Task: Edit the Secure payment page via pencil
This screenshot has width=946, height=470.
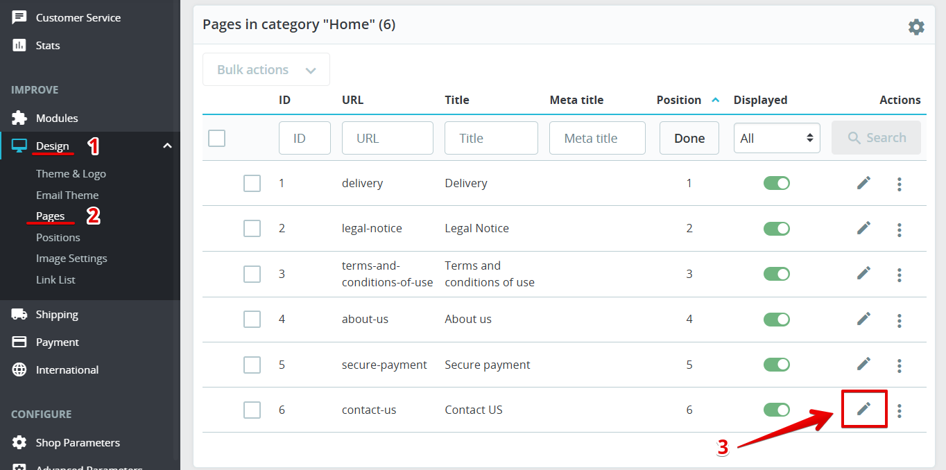Action: [x=863, y=364]
